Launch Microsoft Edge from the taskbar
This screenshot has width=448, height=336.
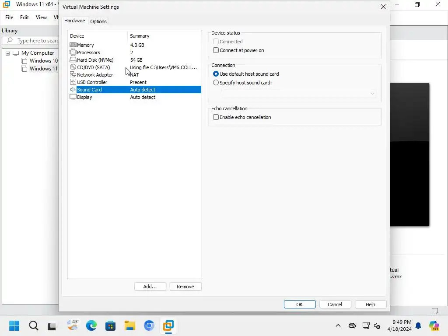(x=91, y=325)
